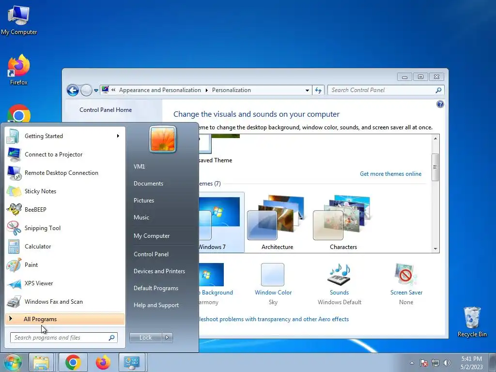Image resolution: width=496 pixels, height=372 pixels.
Task: Select Firefox desktop shortcut
Action: (x=19, y=70)
